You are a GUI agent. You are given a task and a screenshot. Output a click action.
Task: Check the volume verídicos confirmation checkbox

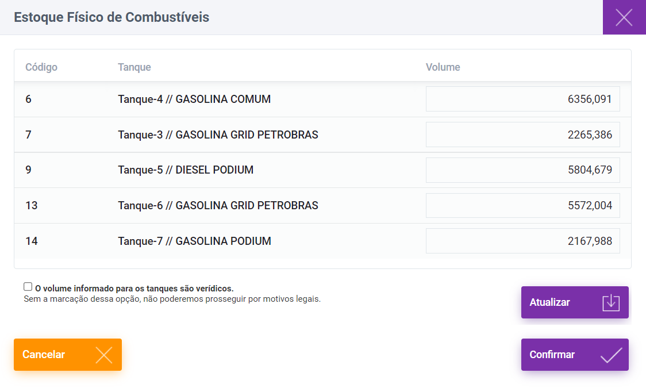pyautogui.click(x=28, y=287)
